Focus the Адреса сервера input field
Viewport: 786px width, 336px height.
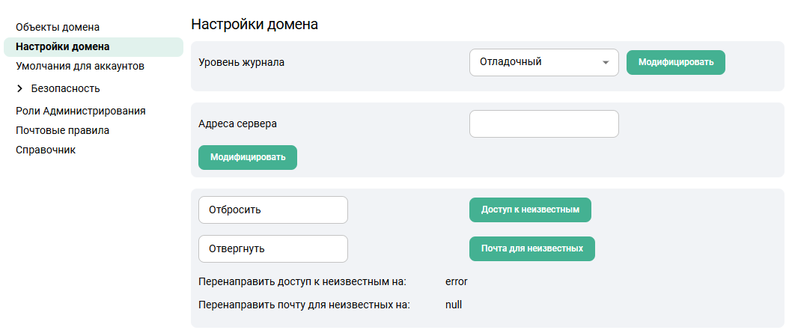pos(543,124)
